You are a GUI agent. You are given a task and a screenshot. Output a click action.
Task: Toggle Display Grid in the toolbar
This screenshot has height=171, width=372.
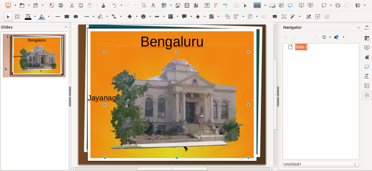click(x=236, y=5)
